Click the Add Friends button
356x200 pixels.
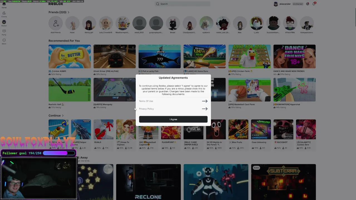pos(56,23)
